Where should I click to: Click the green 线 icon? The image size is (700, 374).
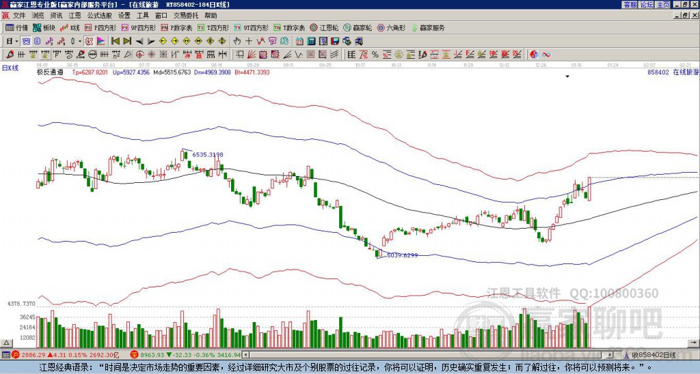pos(284,42)
